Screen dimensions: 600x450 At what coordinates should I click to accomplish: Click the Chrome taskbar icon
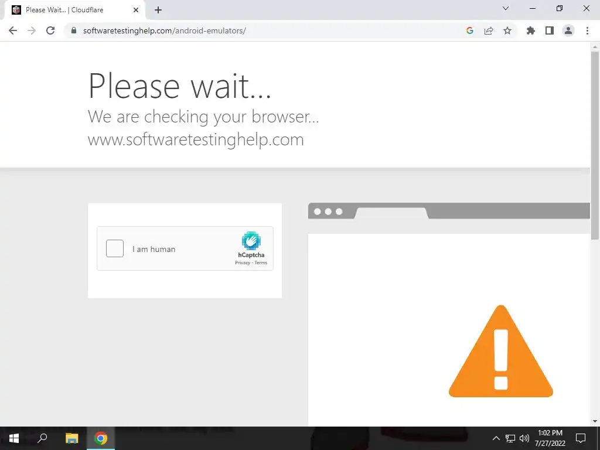pos(101,438)
